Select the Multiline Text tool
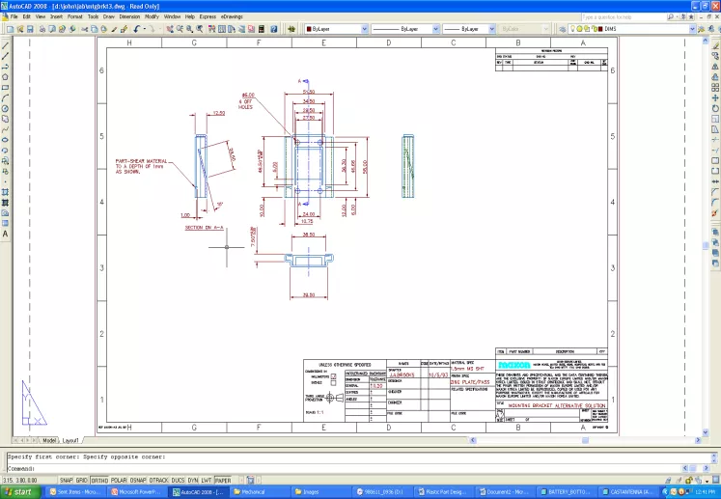 (6, 234)
